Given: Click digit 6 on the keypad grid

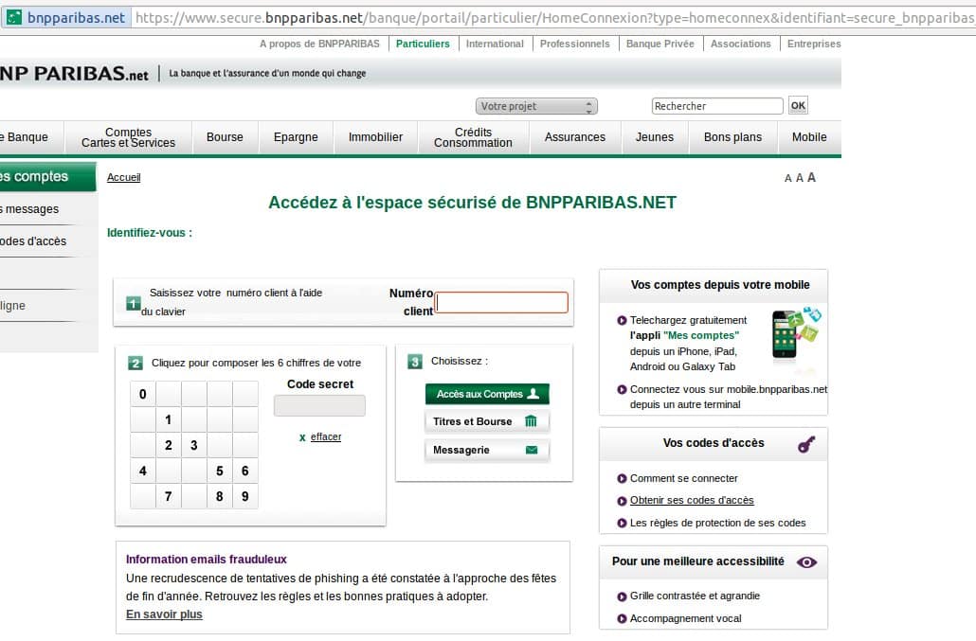Looking at the screenshot, I should coord(244,471).
